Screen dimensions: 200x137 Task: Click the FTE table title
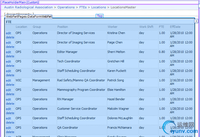[9, 22]
